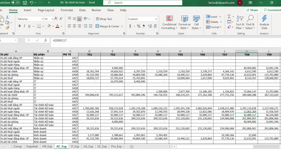Switch to the Formulas ribbon tab
Screen dimensions: 281x149
67,10
